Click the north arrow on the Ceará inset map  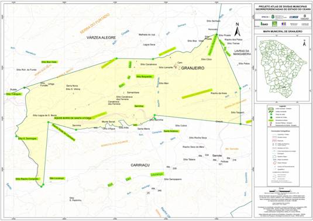[304, 43]
